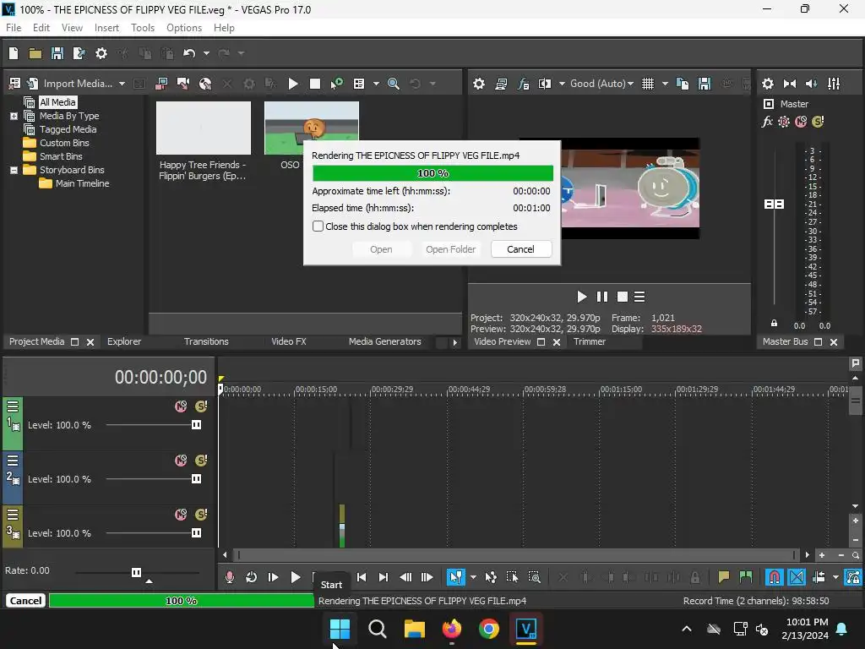Switch to the Transitions tab
Image resolution: width=865 pixels, height=649 pixels.
(x=206, y=341)
